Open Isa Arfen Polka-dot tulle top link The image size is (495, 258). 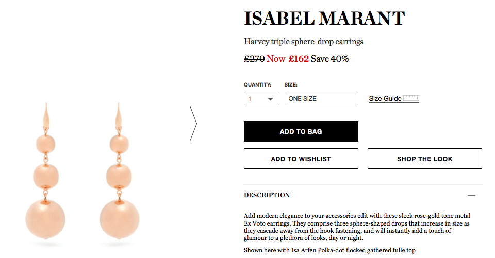pyautogui.click(x=353, y=250)
